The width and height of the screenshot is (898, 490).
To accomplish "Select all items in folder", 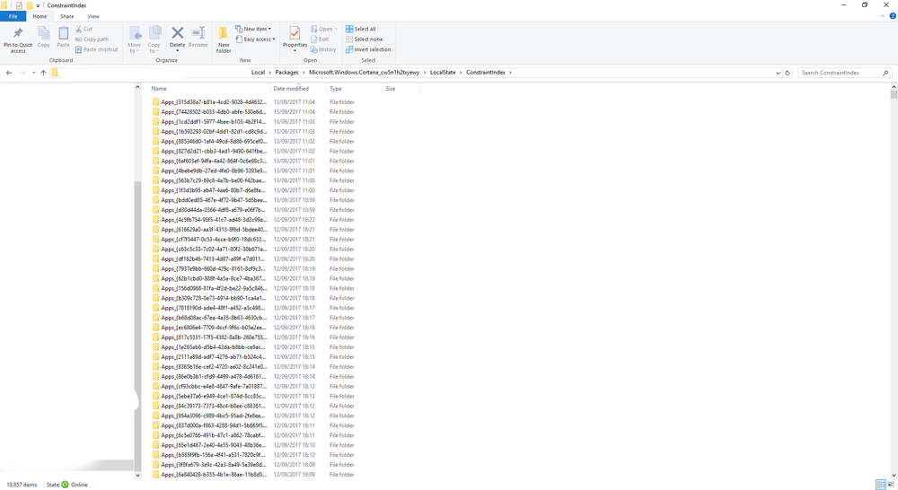I will [361, 30].
